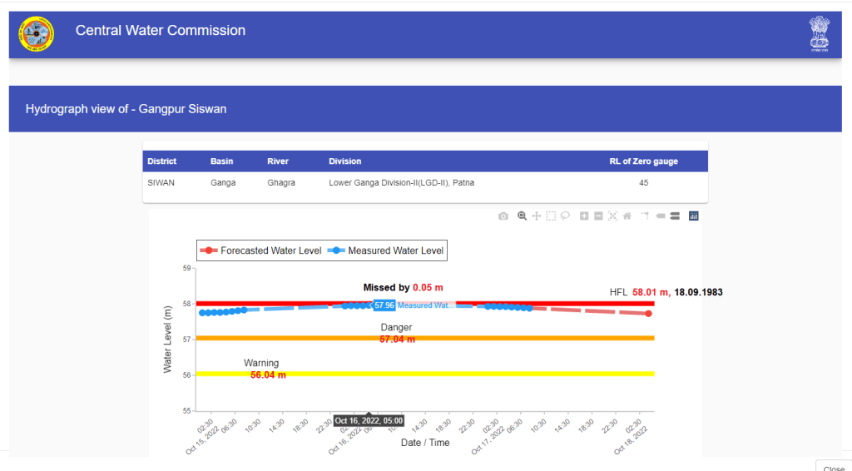The height and width of the screenshot is (471, 852).
Task: Open the Plotly logo link
Action: 694,216
